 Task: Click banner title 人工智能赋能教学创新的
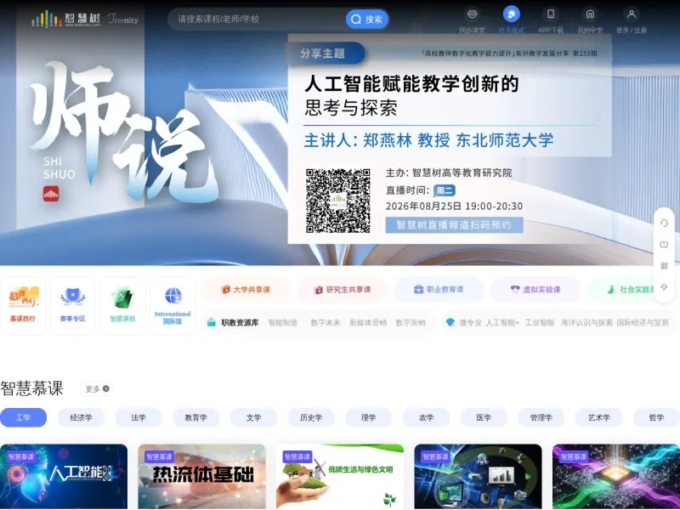[411, 83]
